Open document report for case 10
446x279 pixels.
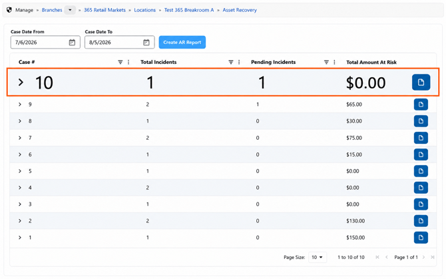tap(421, 83)
